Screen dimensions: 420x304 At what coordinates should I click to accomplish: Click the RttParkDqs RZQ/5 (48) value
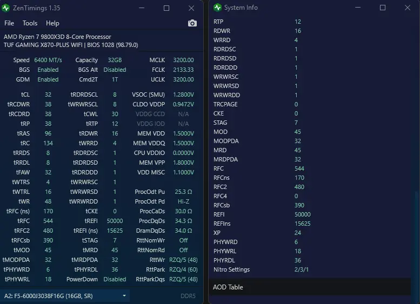tap(183, 279)
